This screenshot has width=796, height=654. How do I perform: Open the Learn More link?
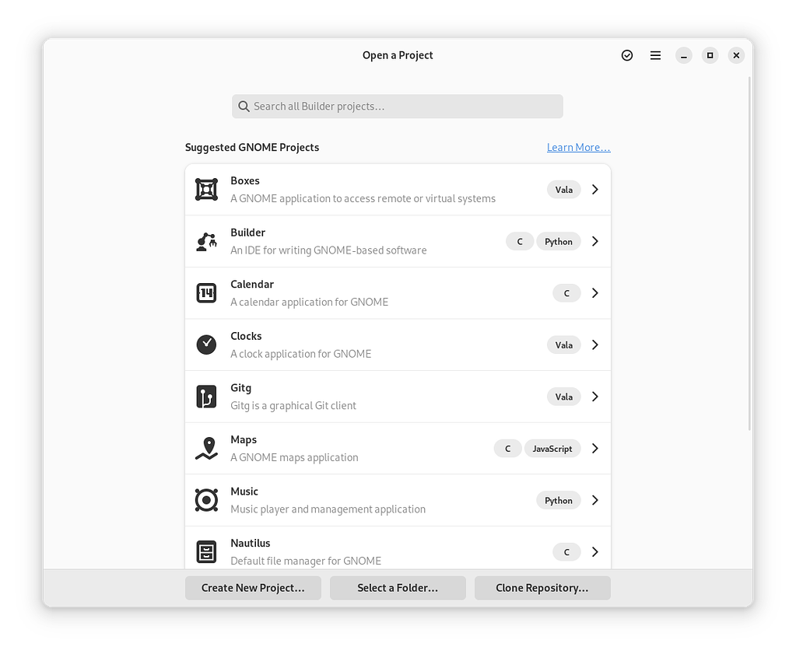(x=578, y=147)
